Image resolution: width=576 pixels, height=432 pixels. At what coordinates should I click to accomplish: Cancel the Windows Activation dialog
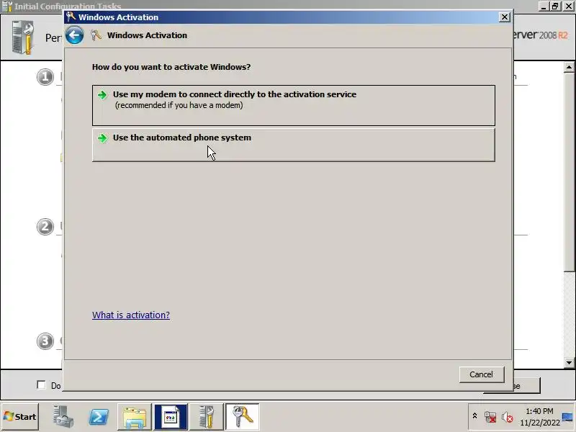[x=481, y=374]
